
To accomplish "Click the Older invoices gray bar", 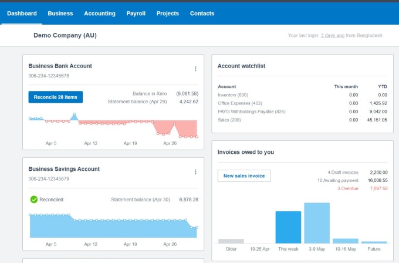I will [x=231, y=241].
